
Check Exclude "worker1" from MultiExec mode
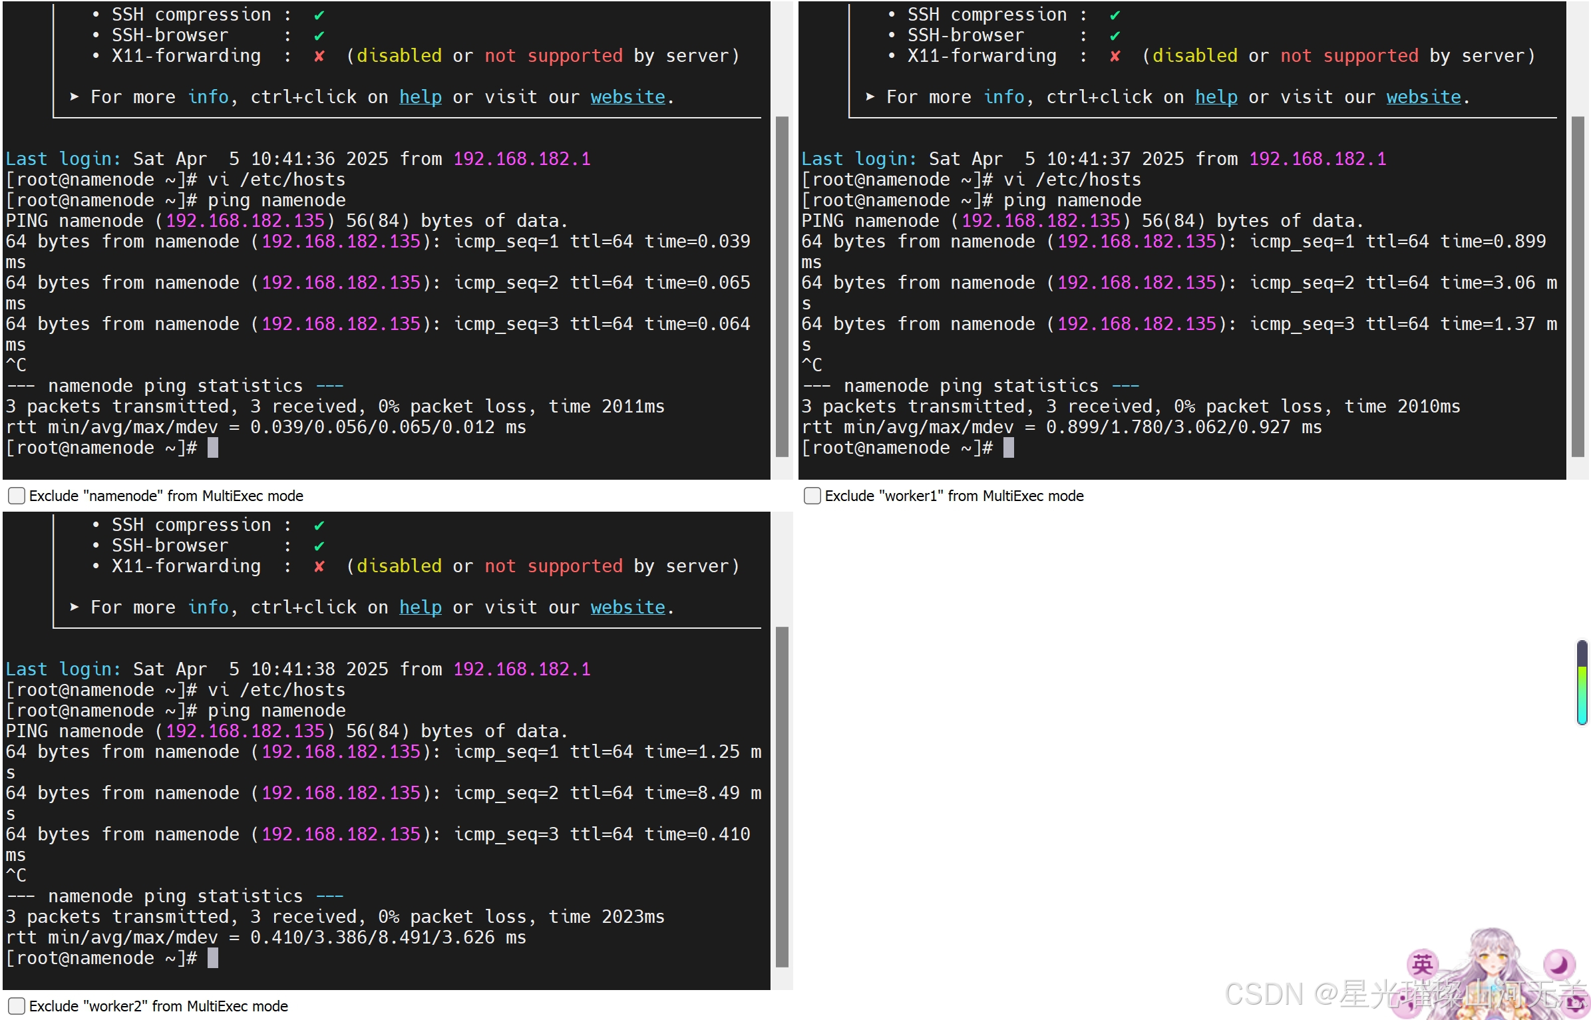click(812, 496)
